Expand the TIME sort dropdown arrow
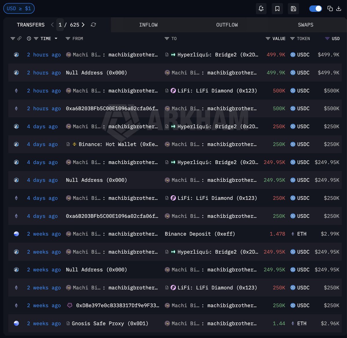The width and height of the screenshot is (347, 338). [x=56, y=38]
